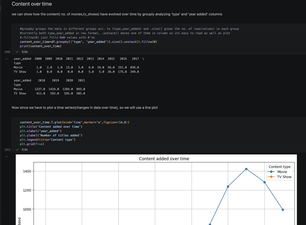
Task: Select output value 175.0
Action: [x=122, y=72]
